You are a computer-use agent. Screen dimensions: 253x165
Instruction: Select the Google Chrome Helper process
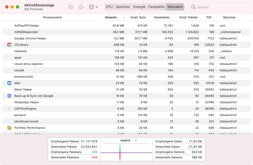(x=30, y=38)
